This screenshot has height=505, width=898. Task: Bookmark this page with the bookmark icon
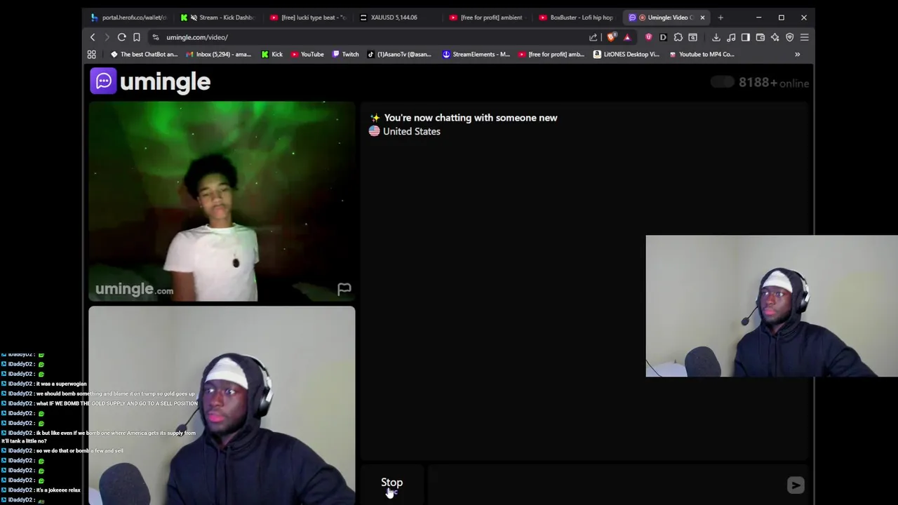(x=137, y=37)
